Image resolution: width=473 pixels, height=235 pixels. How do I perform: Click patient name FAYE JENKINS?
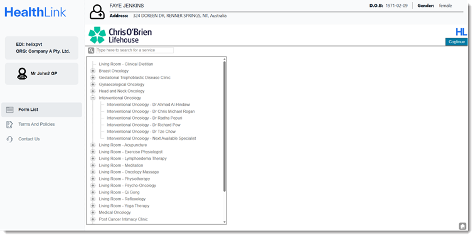[127, 6]
